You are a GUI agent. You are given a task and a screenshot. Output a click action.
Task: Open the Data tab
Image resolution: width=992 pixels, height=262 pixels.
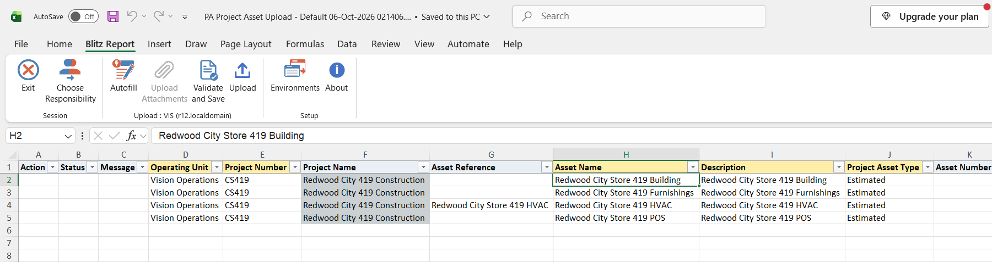pos(347,44)
